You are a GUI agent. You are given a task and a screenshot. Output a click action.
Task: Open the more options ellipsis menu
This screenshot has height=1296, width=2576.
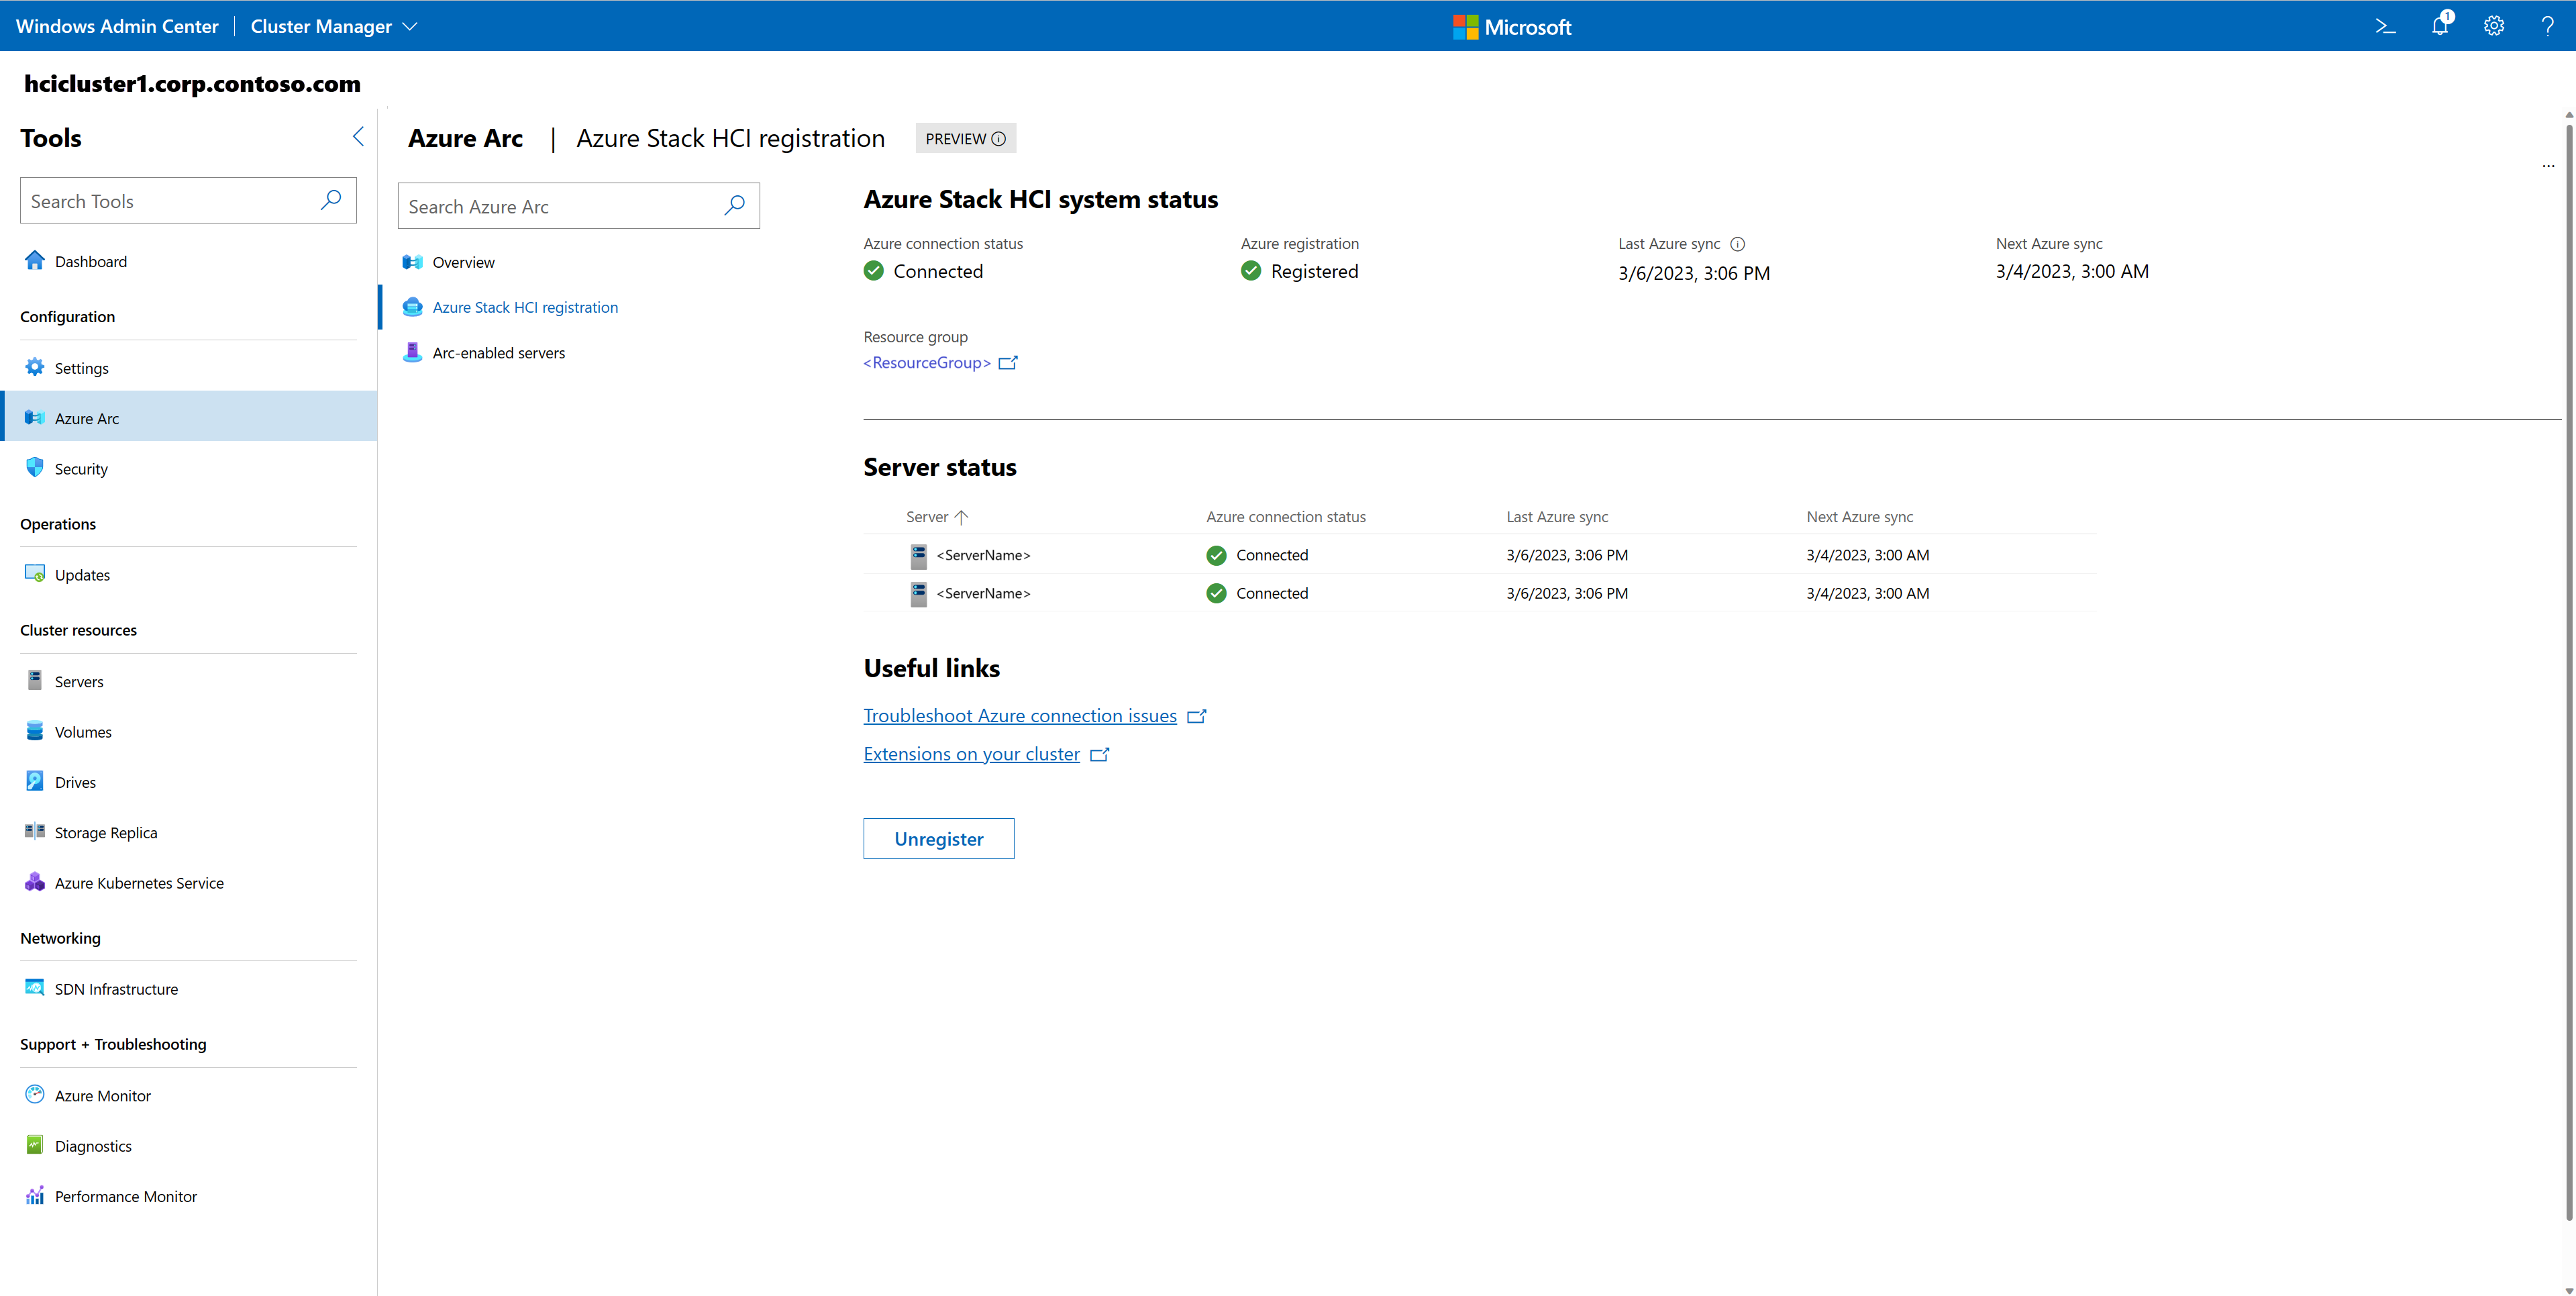2549,166
